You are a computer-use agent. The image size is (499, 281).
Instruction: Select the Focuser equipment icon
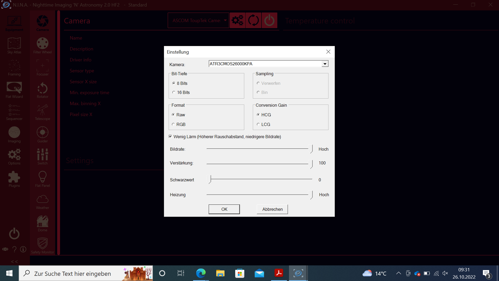[x=43, y=68]
